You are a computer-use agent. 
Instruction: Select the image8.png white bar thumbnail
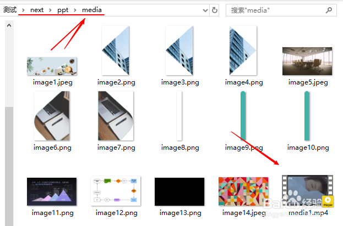179,116
